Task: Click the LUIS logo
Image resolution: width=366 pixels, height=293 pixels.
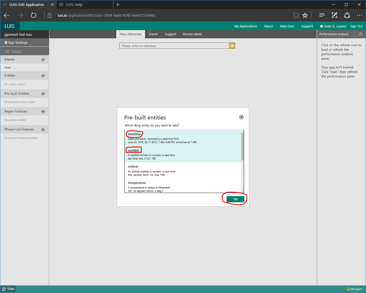Action: pos(10,26)
